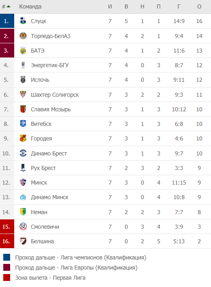Viewport: 211px width, 287px height.
Task: Click the red Зона вылета legend swatch
Action: 6,277
